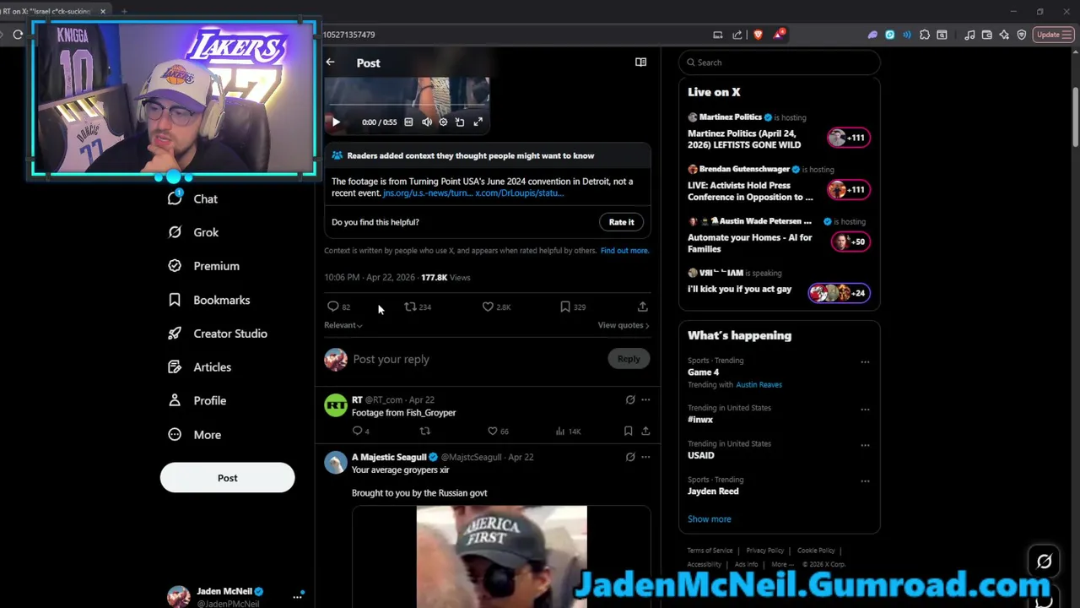This screenshot has height=608, width=1080.
Task: Open Game 4 trend more options
Action: point(865,361)
